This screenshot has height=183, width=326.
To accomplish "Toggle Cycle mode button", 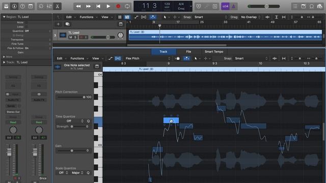I will pos(127,6).
